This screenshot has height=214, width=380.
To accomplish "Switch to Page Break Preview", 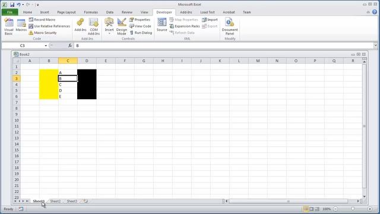I will coord(316,209).
